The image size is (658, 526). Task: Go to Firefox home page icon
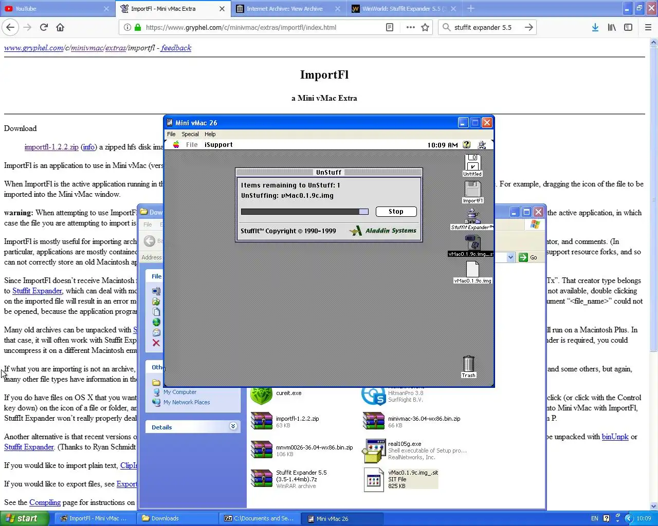tap(60, 27)
